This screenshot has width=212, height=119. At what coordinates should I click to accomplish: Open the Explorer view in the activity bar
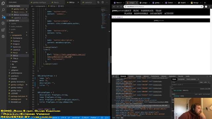(x=3, y=3)
